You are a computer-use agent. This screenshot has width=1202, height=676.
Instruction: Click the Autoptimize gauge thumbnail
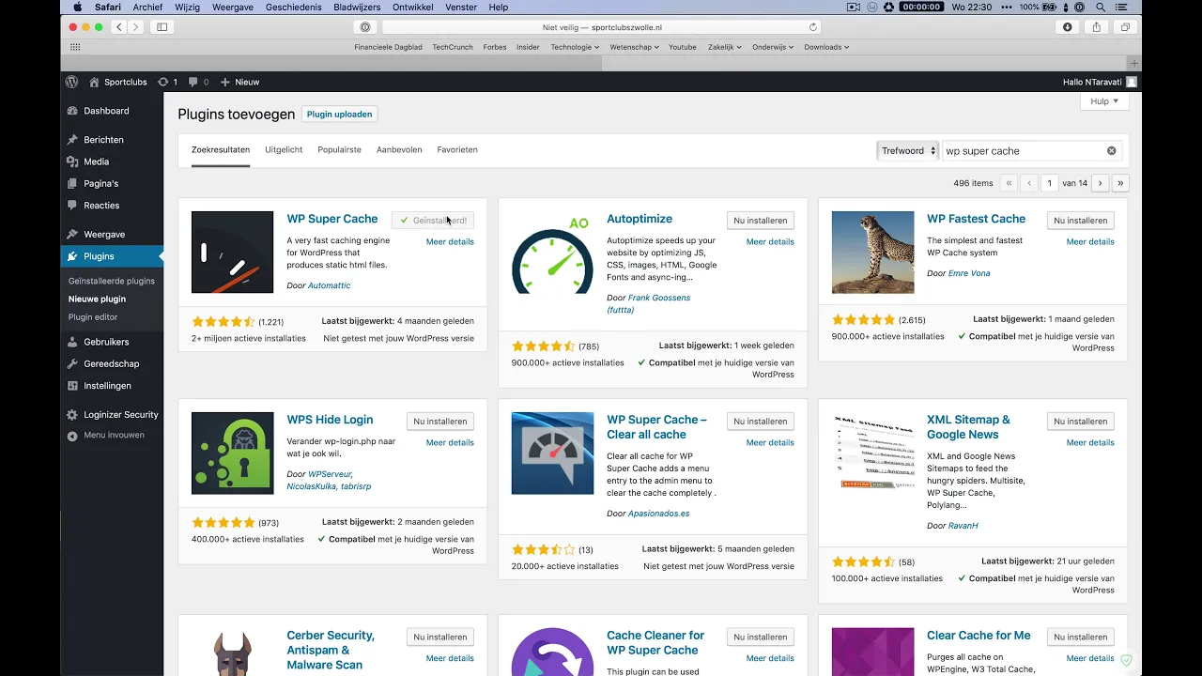pos(552,253)
